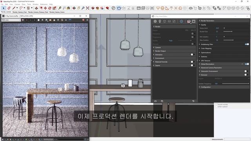The image size is (251, 141).
Task: Select the Tape Measure tool
Action: [x=60, y=8]
